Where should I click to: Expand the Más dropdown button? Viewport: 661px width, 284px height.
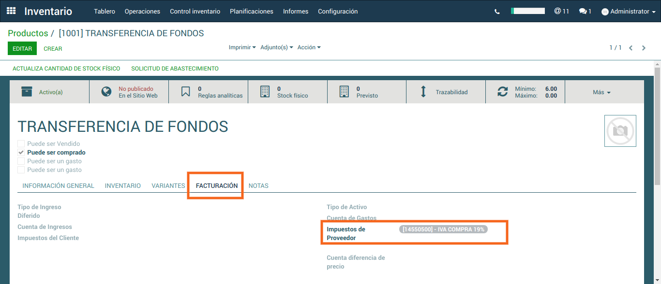[x=601, y=92]
